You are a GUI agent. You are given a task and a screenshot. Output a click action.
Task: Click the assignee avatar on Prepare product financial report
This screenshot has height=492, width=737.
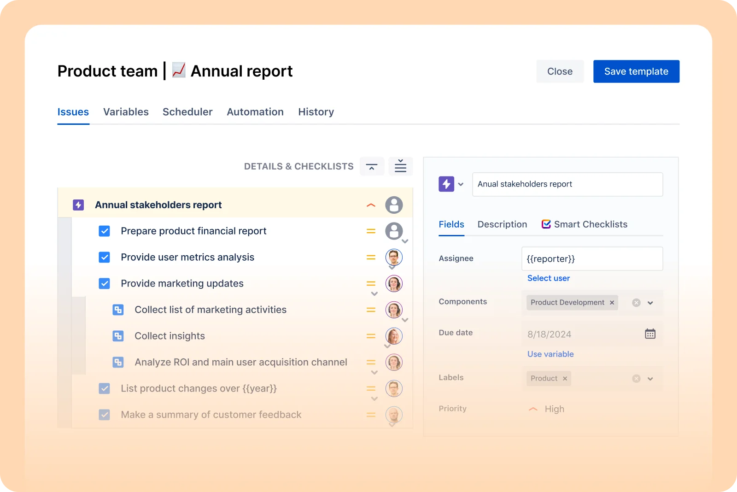[394, 231]
